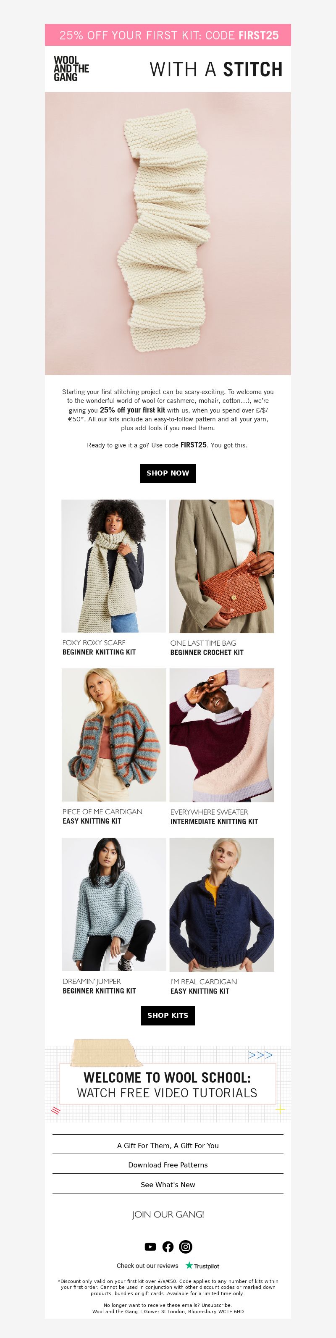Open the Foxy Roxy Scarf product image
Viewport: 336px width, 1338px height.
coord(114,566)
